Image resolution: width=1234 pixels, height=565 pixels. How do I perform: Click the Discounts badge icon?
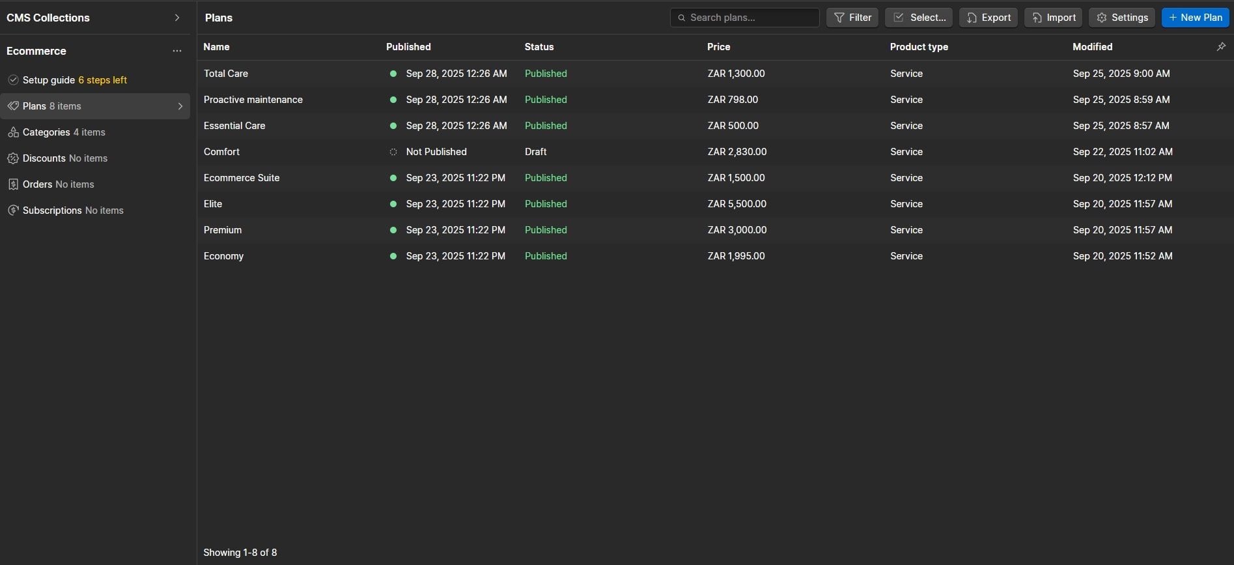[x=13, y=158]
